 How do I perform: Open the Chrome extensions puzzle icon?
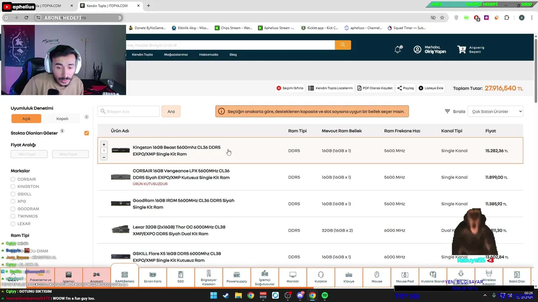[x=507, y=18]
